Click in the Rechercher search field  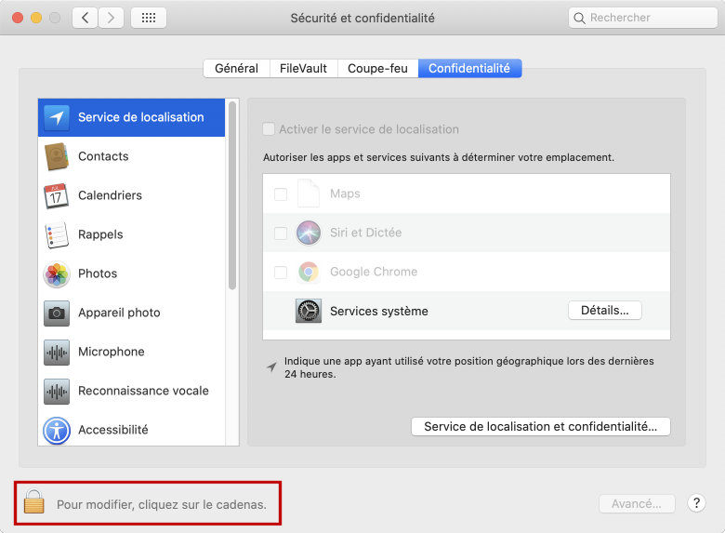642,18
